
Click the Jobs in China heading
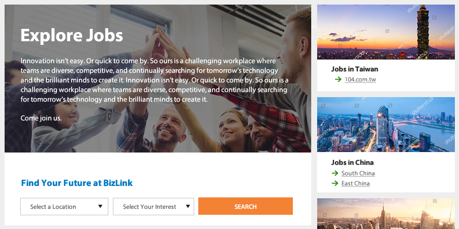coord(352,163)
